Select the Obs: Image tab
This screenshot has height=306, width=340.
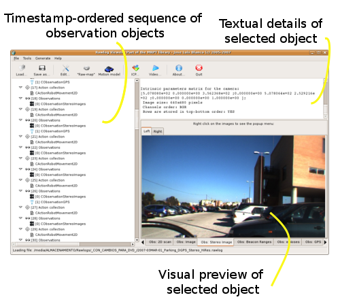[186, 242]
